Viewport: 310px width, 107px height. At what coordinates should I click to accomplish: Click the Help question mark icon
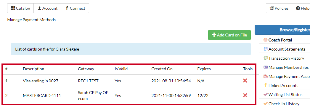click(298, 8)
